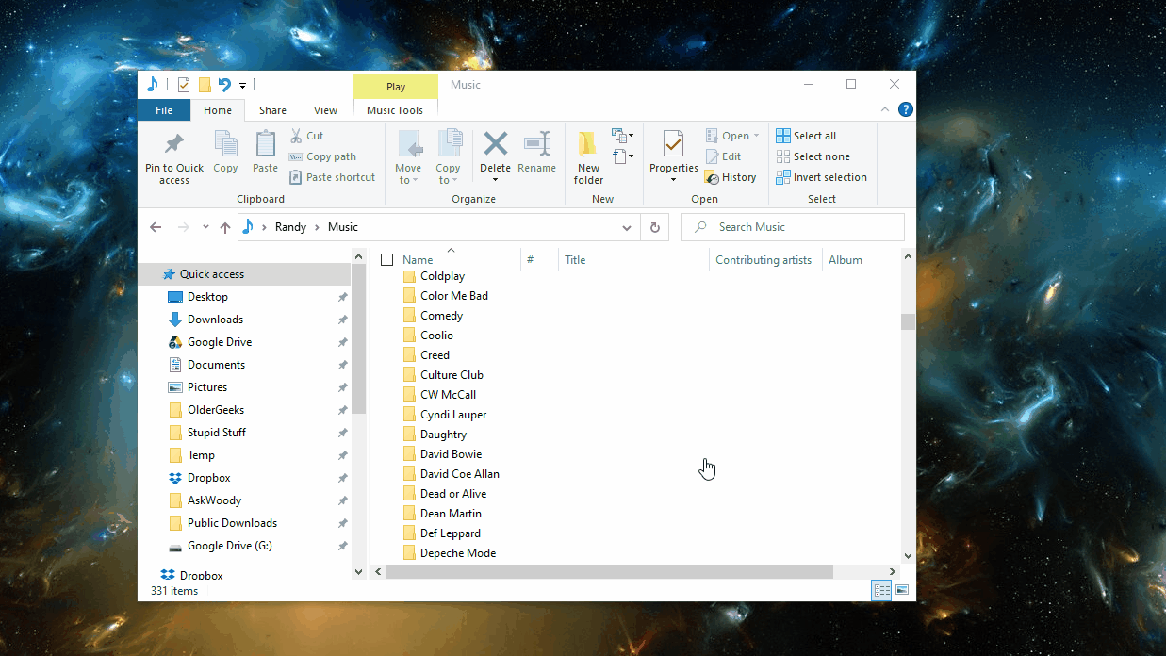Click the Copy button in Clipboard group
Image resolution: width=1166 pixels, height=656 pixels.
pos(225,153)
